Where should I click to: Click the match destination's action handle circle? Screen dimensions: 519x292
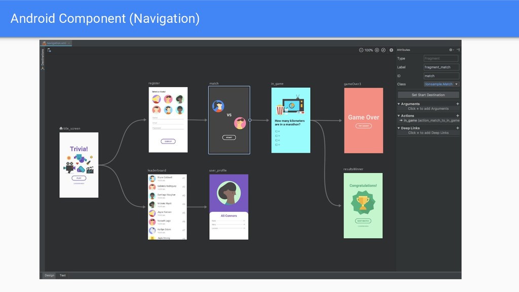pyautogui.click(x=250, y=120)
